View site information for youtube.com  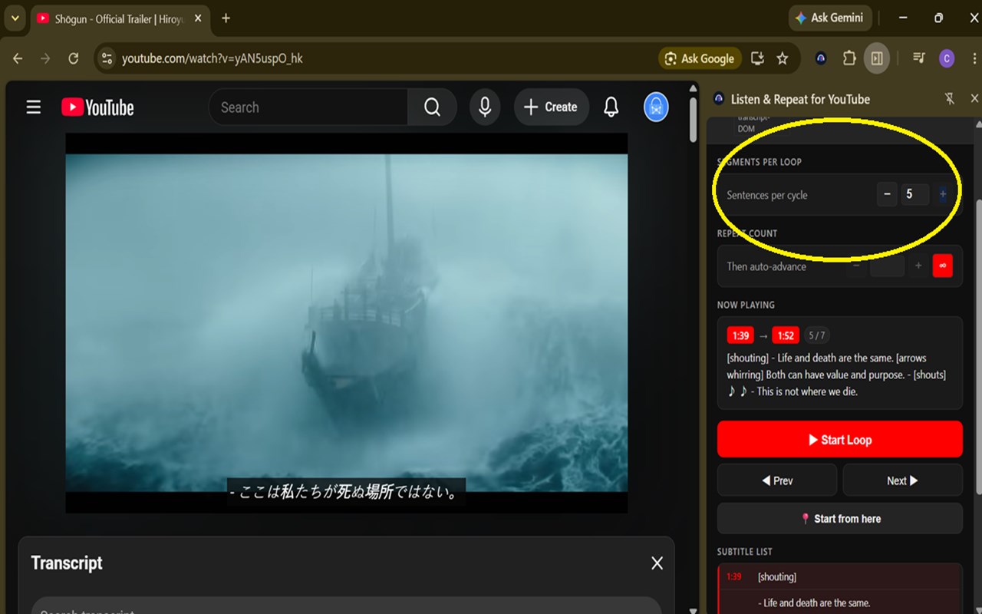click(107, 58)
